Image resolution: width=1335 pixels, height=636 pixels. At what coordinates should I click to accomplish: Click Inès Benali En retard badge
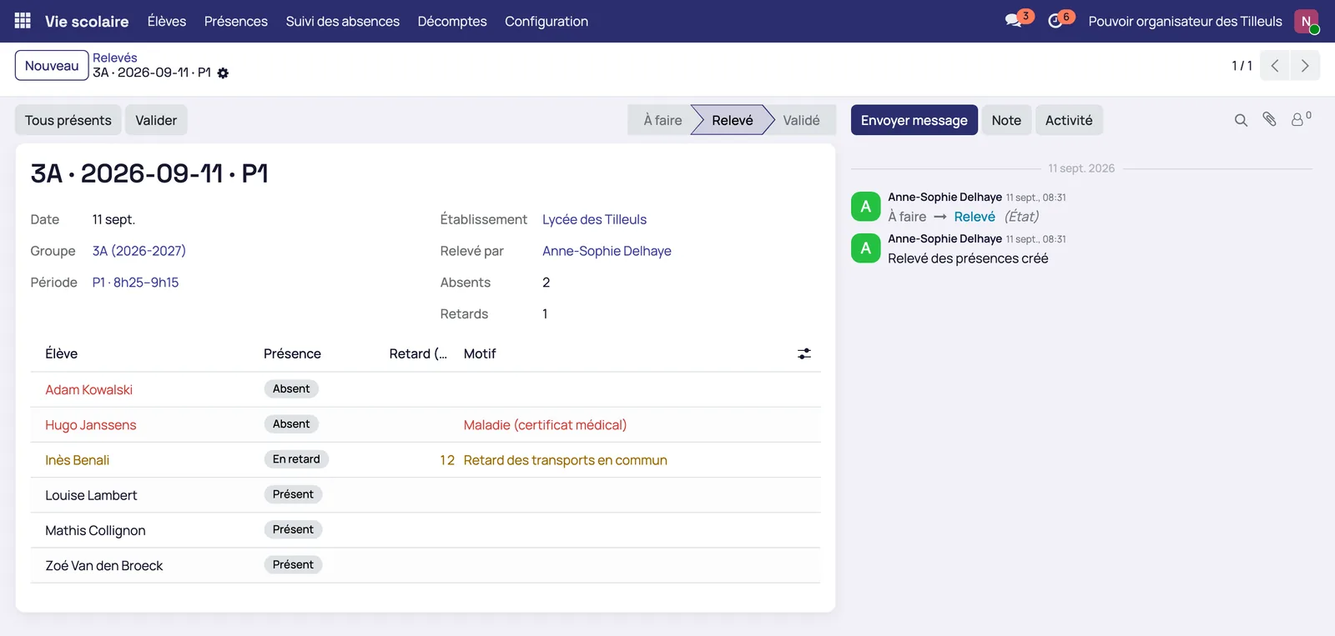point(296,459)
